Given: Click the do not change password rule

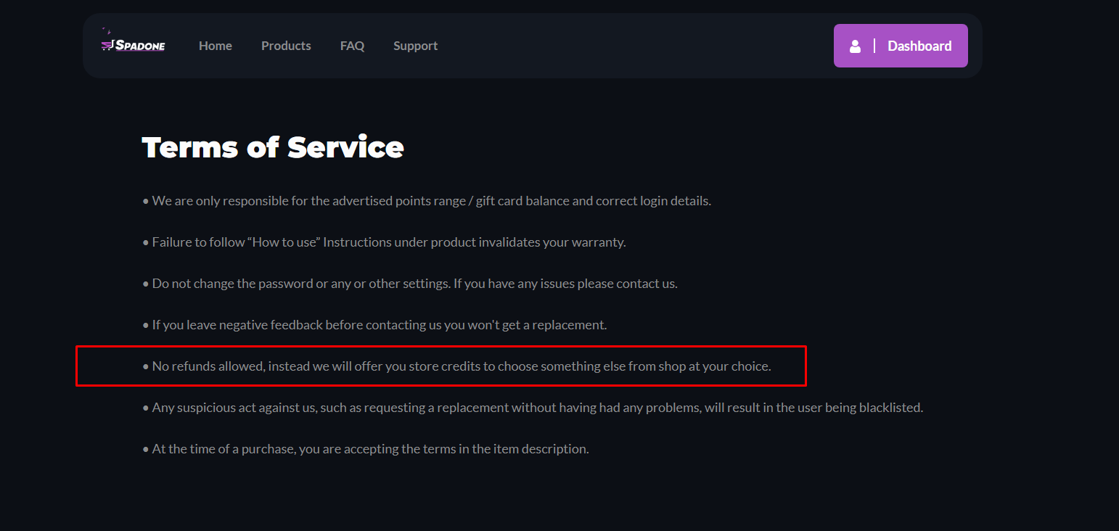Looking at the screenshot, I should [410, 284].
